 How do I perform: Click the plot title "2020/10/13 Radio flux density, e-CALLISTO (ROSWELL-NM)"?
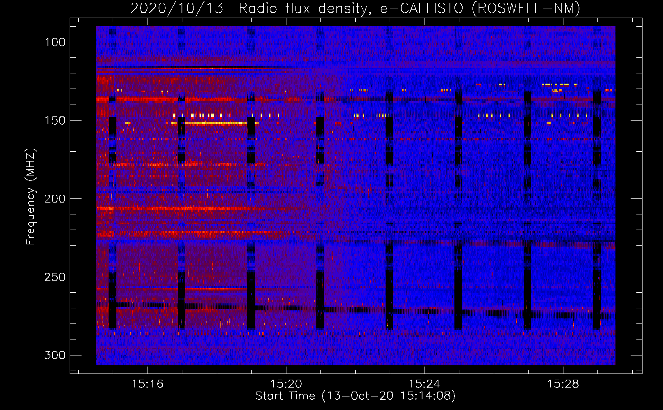point(355,8)
